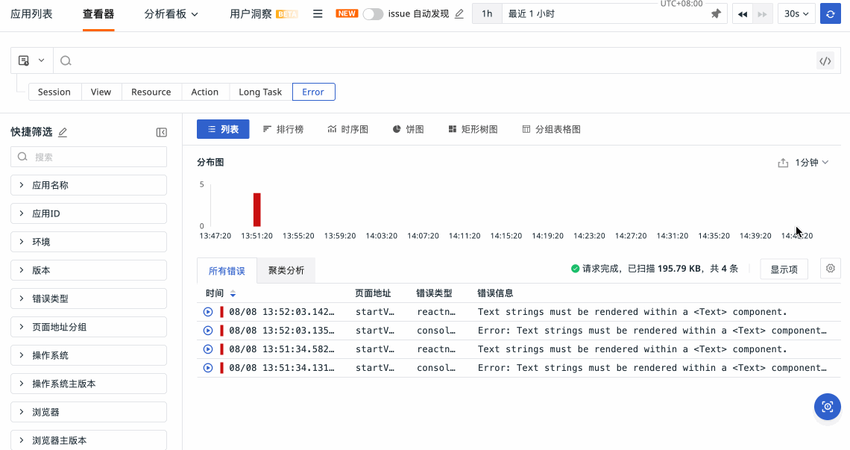
Task: Switch to 饼图 view
Action: click(408, 129)
